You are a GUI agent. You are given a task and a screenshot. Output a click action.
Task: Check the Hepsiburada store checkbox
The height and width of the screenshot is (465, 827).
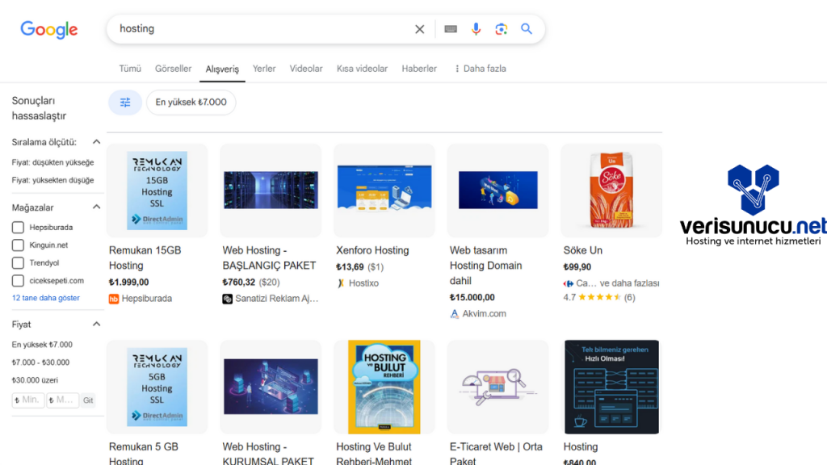point(18,227)
